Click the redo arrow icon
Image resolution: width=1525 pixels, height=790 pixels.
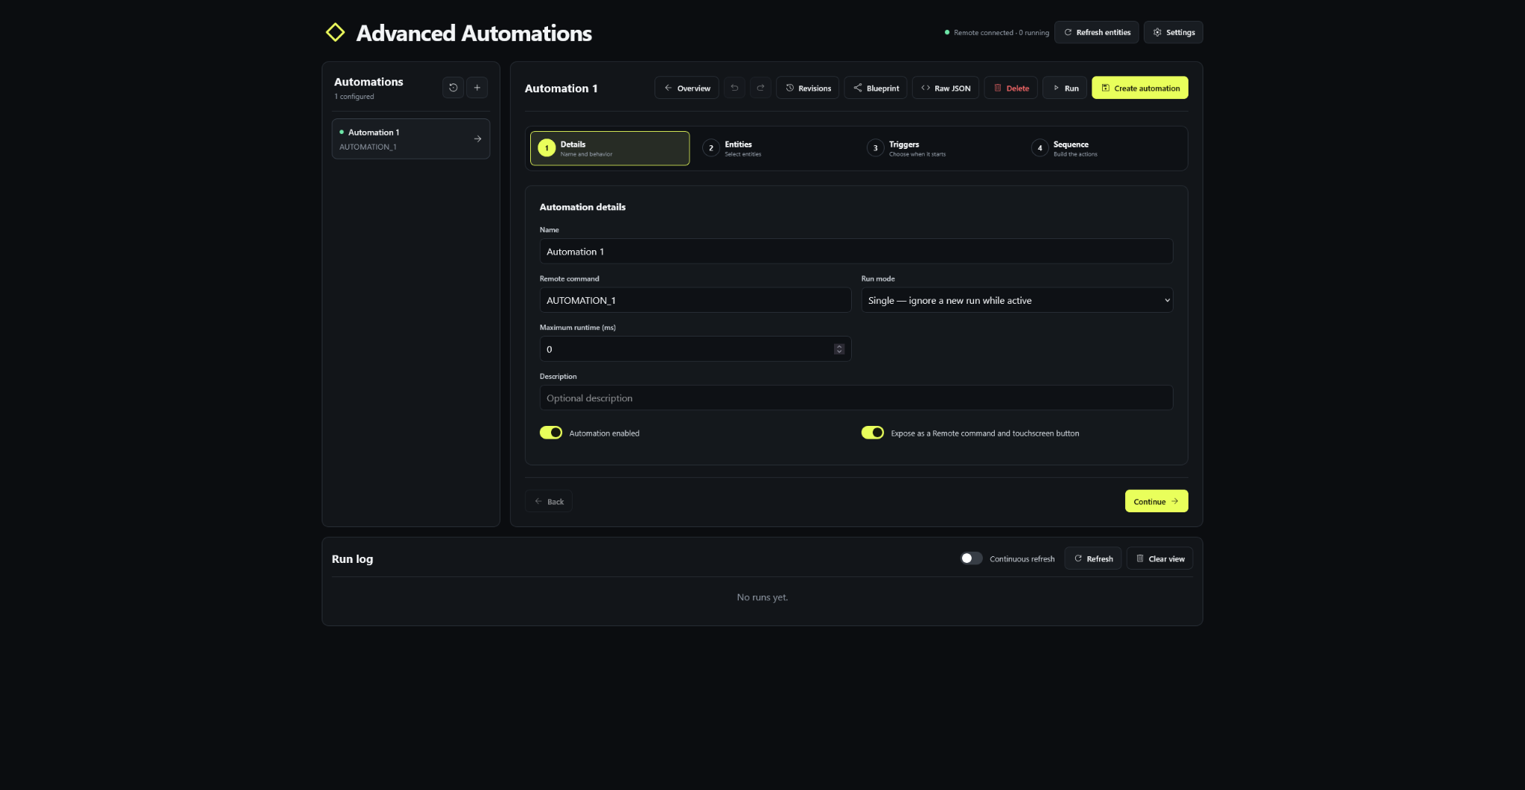tap(760, 88)
